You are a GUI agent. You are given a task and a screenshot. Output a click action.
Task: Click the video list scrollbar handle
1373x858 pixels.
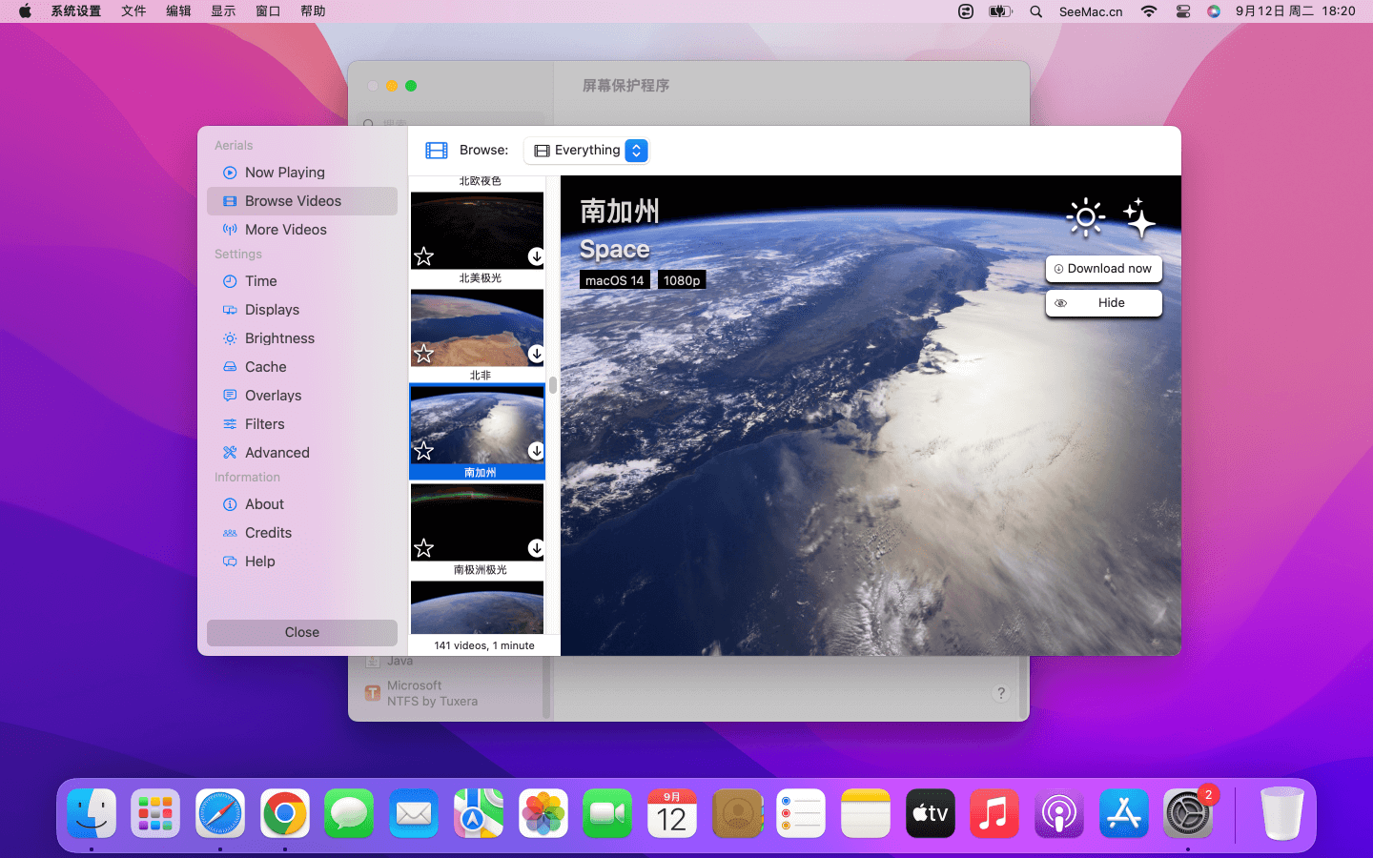[553, 386]
